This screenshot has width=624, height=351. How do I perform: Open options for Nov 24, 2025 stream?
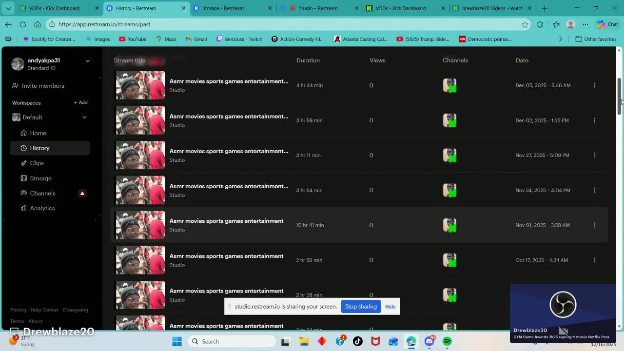coord(594,190)
